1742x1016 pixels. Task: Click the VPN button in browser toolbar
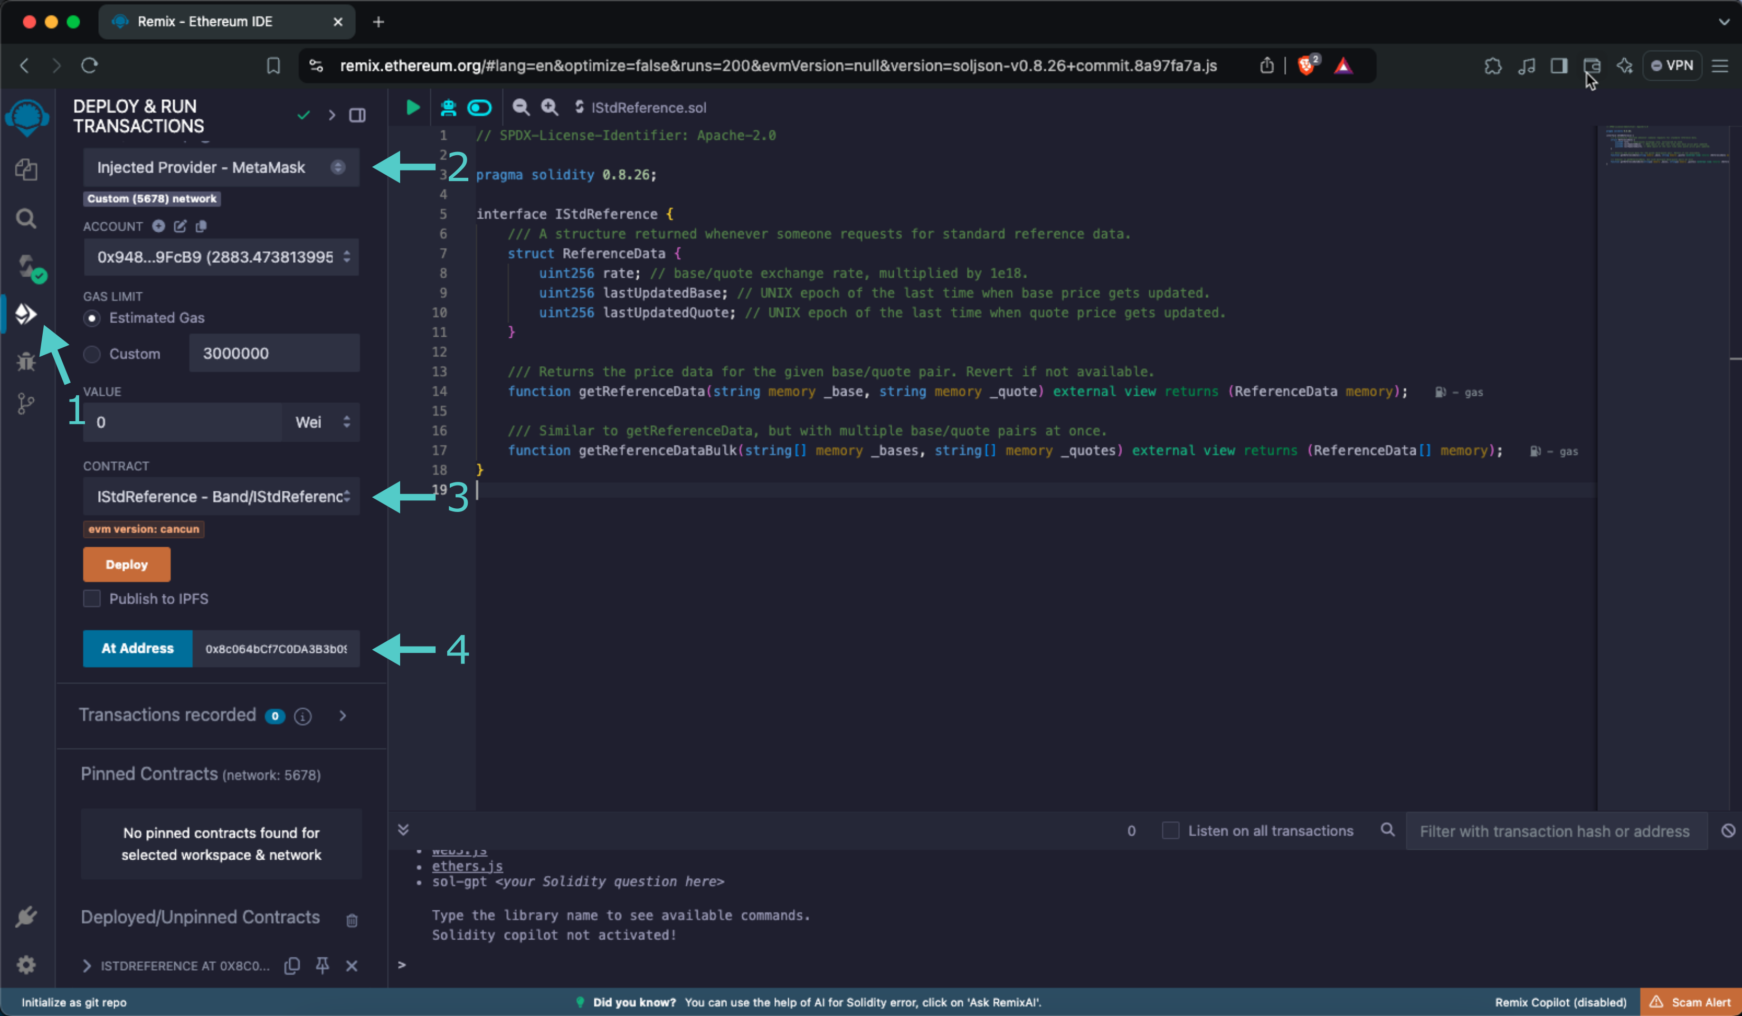(x=1671, y=65)
